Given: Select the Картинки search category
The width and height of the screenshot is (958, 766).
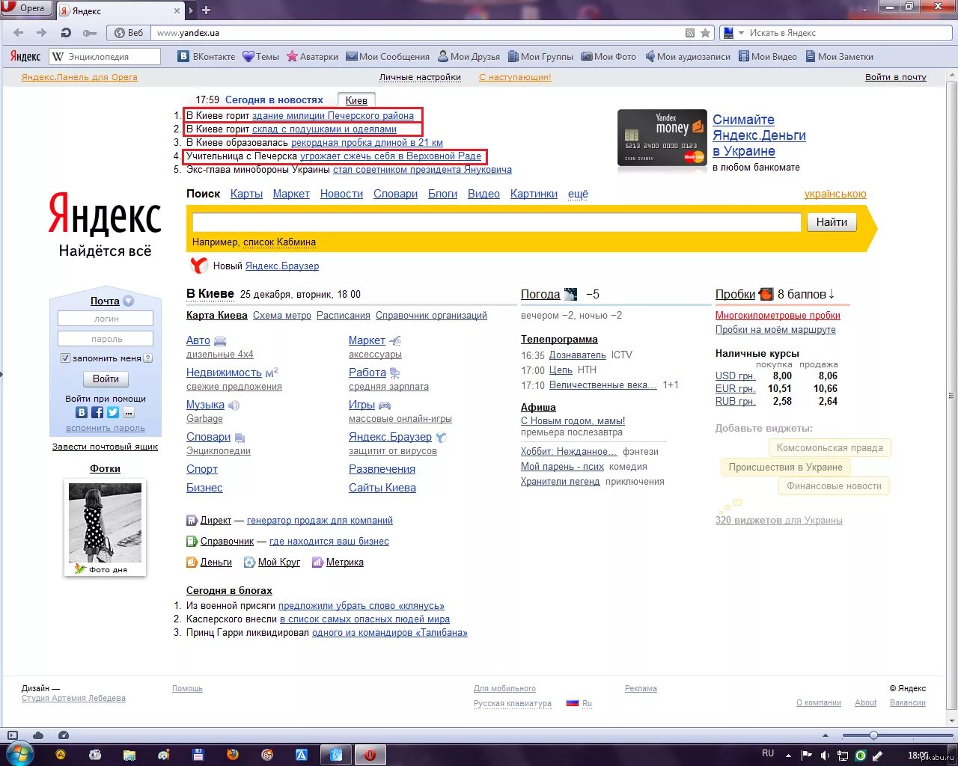Looking at the screenshot, I should coord(534,194).
